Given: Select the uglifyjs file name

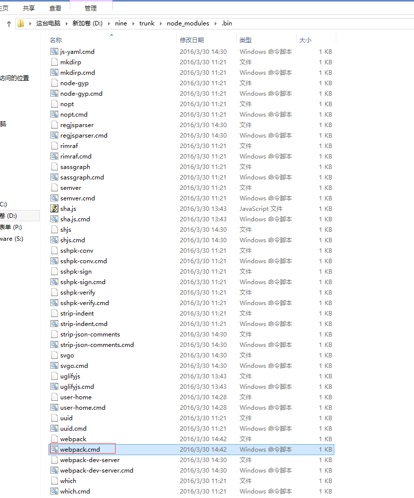Looking at the screenshot, I should pos(70,376).
